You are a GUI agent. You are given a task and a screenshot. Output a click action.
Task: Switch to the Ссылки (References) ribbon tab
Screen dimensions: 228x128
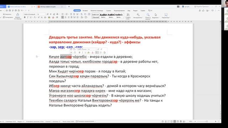coord(108,11)
